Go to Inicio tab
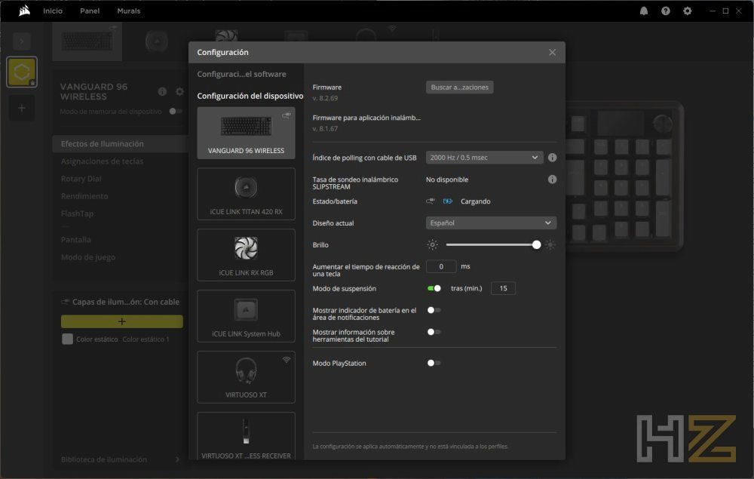The width and height of the screenshot is (754, 479). (x=53, y=11)
